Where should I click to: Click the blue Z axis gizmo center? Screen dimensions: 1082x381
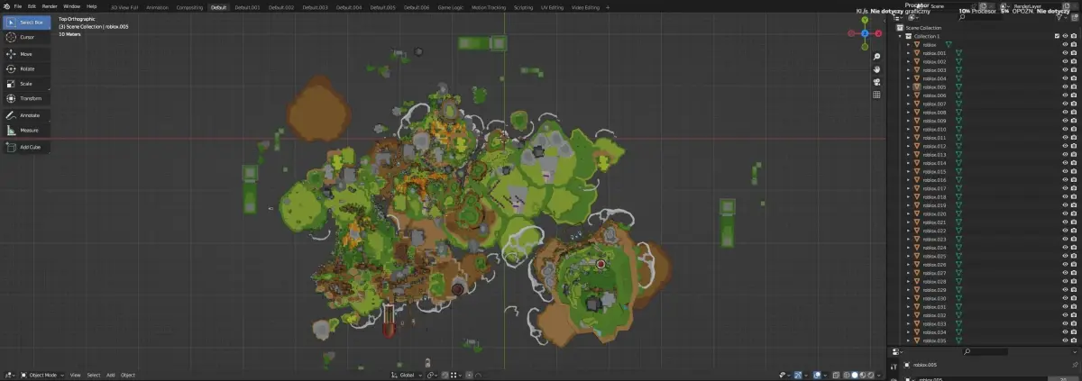point(865,33)
